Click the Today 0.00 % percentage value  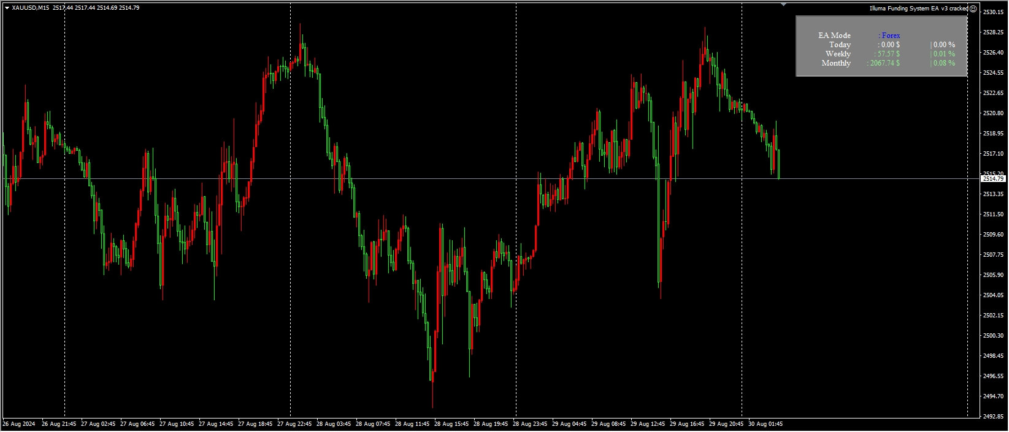tap(943, 45)
